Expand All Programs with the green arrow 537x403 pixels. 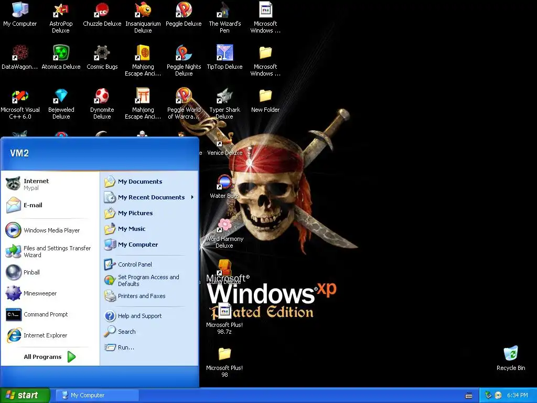tap(71, 357)
